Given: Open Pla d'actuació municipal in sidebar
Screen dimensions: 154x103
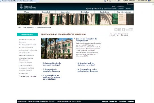Looking at the screenshot, I should coord(28,45).
